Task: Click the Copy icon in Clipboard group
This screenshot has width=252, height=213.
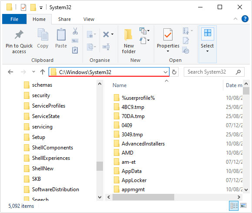Action: pyautogui.click(x=43, y=34)
